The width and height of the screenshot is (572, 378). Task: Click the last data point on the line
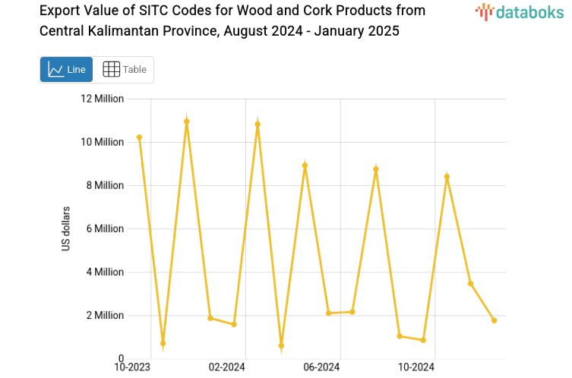tap(494, 320)
